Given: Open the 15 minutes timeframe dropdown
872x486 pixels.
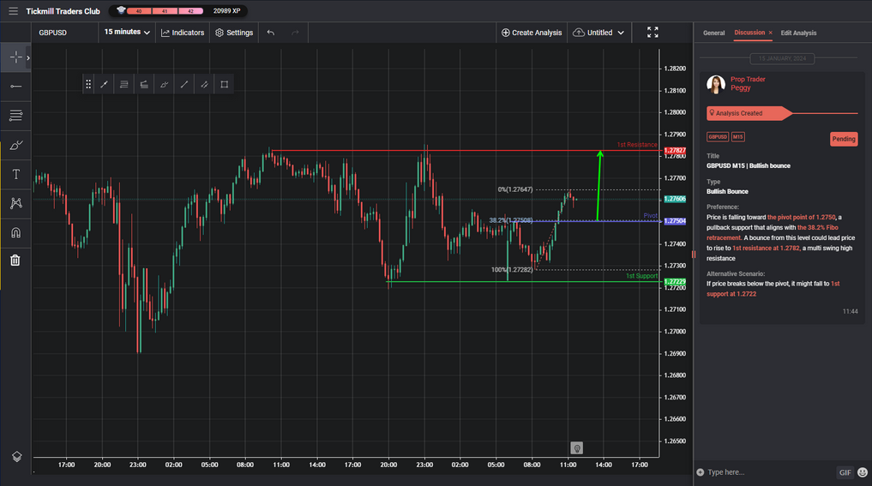Looking at the screenshot, I should 127,33.
